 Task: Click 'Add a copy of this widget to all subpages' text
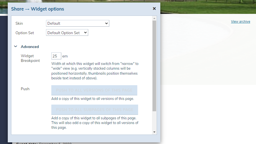95,123
